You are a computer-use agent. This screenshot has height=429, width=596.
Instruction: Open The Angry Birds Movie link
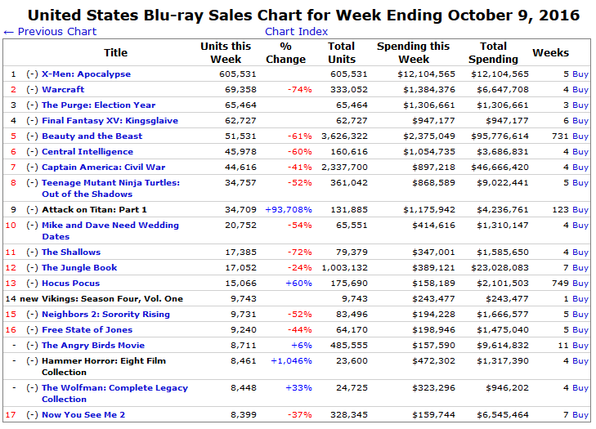tap(92, 346)
